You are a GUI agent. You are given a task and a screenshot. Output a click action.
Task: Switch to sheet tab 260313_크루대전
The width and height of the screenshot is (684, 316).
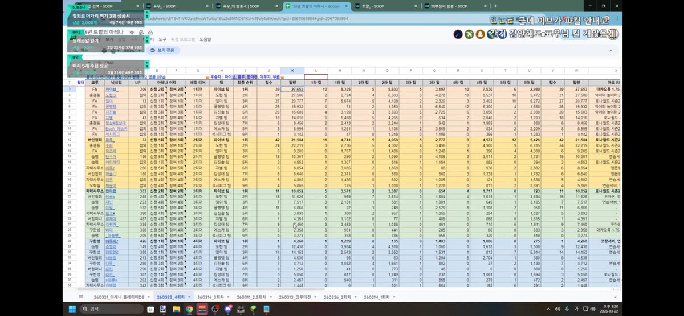click(x=296, y=298)
